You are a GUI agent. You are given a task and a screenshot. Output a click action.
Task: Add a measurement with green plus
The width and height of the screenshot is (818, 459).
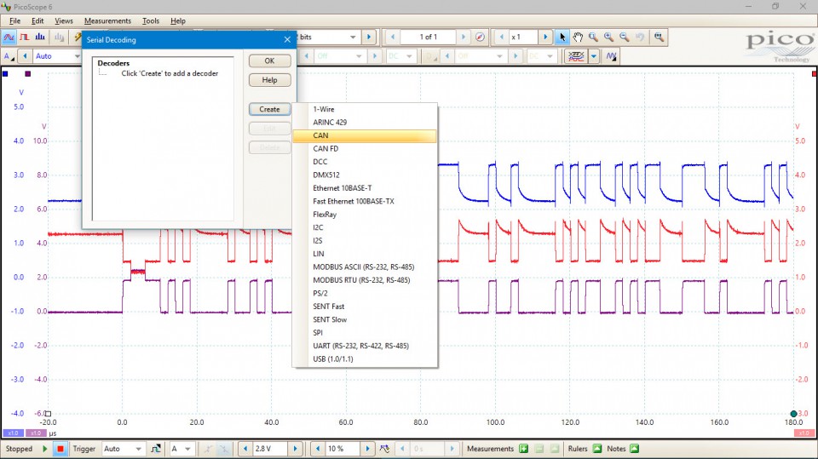524,449
